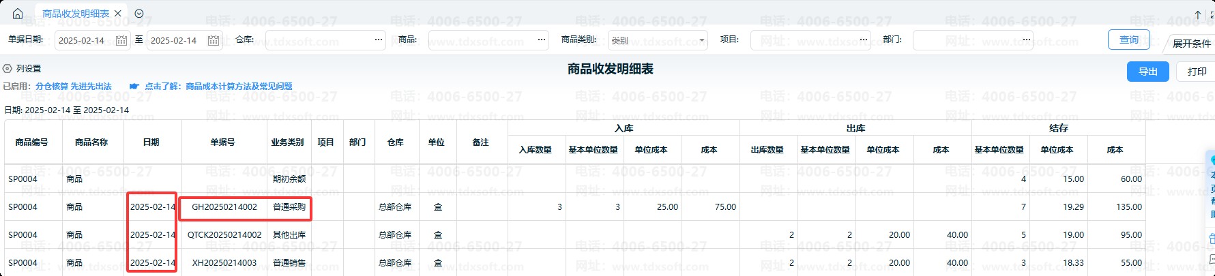Open end date calendar picker
The height and width of the screenshot is (276, 1215).
coord(213,40)
